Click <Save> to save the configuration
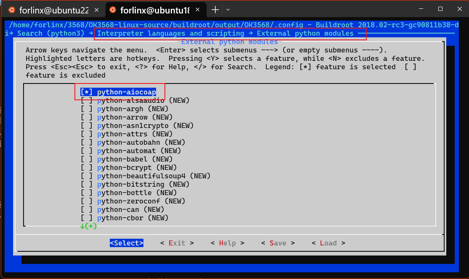Screen dimensions: 469x279 coord(278,243)
